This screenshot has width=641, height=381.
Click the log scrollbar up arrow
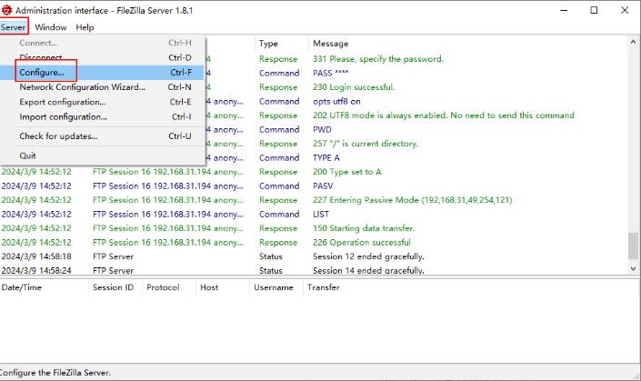pos(633,42)
